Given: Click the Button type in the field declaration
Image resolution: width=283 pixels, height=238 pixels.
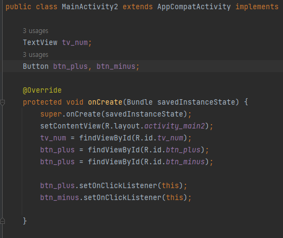Looking at the screenshot, I should pos(36,66).
